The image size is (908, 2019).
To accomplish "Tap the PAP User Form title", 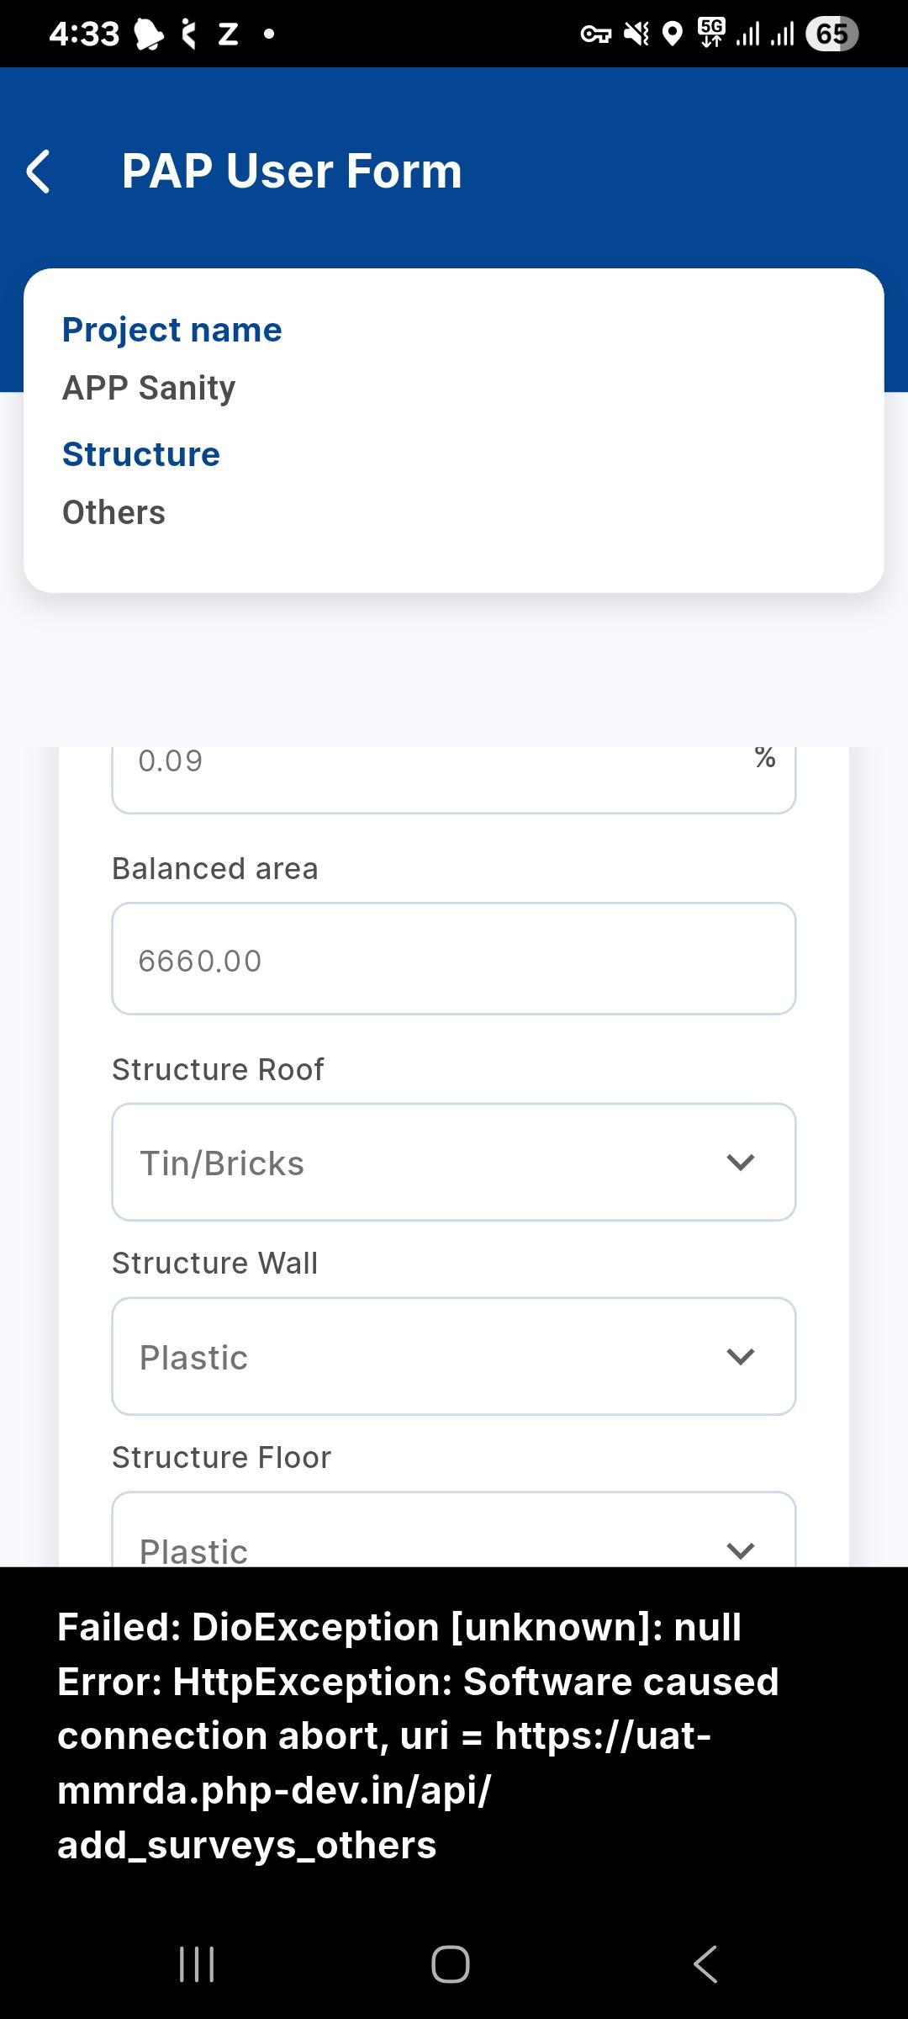I will [x=292, y=172].
